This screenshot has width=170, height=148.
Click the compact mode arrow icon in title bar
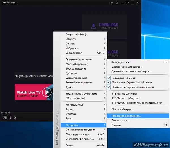tap(117, 3)
